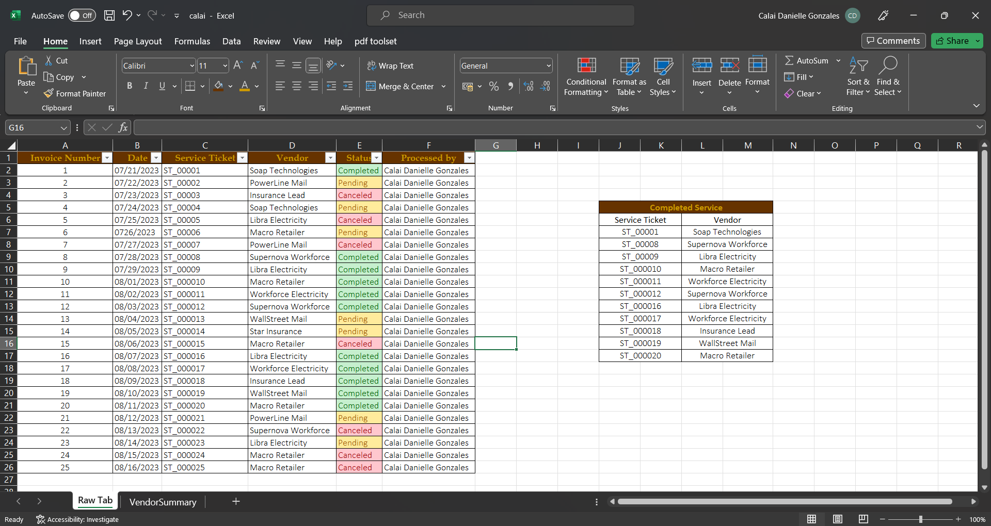991x526 pixels.
Task: Open Processed by filter dropdown
Action: pos(469,158)
